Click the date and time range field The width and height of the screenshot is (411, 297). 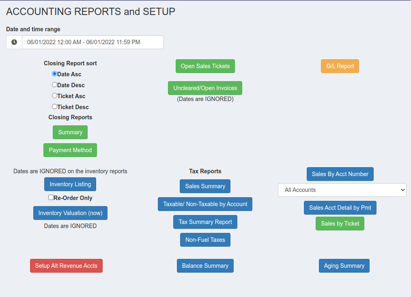click(93, 42)
